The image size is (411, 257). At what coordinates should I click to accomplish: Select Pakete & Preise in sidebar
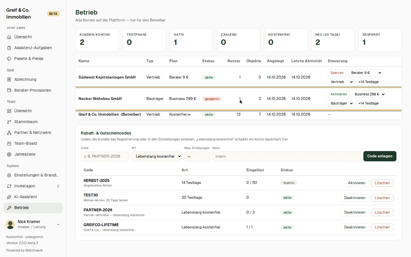pos(33,59)
